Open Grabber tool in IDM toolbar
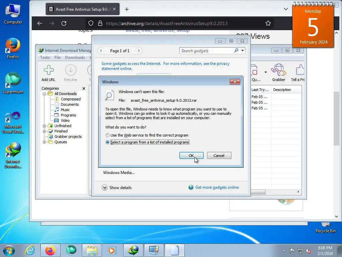Image resolution: width=342 pixels, height=257 pixels. pyautogui.click(x=279, y=73)
